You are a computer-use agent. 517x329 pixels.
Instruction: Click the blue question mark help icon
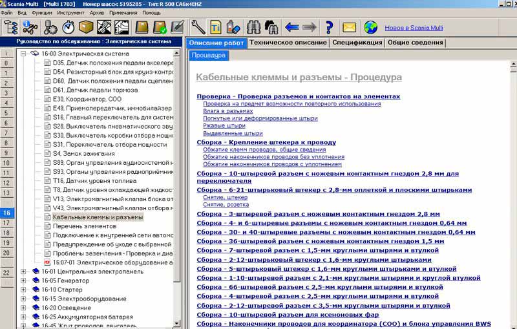329,27
